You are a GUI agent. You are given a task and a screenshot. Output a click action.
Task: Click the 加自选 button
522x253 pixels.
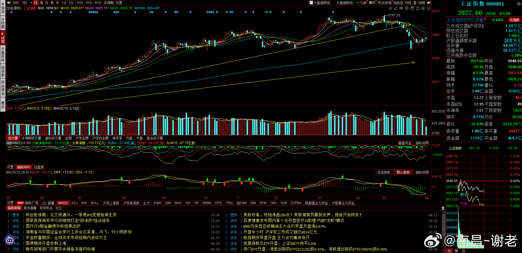point(398,3)
